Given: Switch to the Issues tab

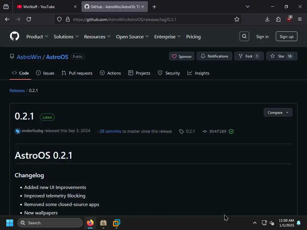Looking at the screenshot, I should pyautogui.click(x=45, y=73).
